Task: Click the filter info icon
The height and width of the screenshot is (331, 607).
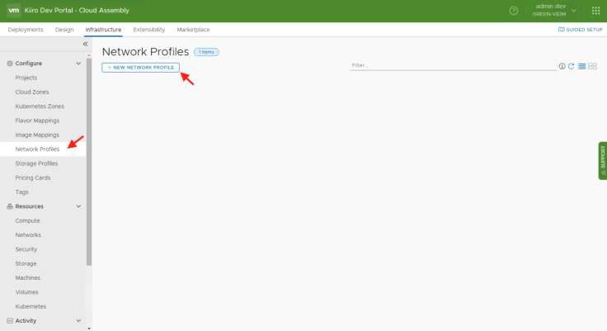Action: (562, 66)
